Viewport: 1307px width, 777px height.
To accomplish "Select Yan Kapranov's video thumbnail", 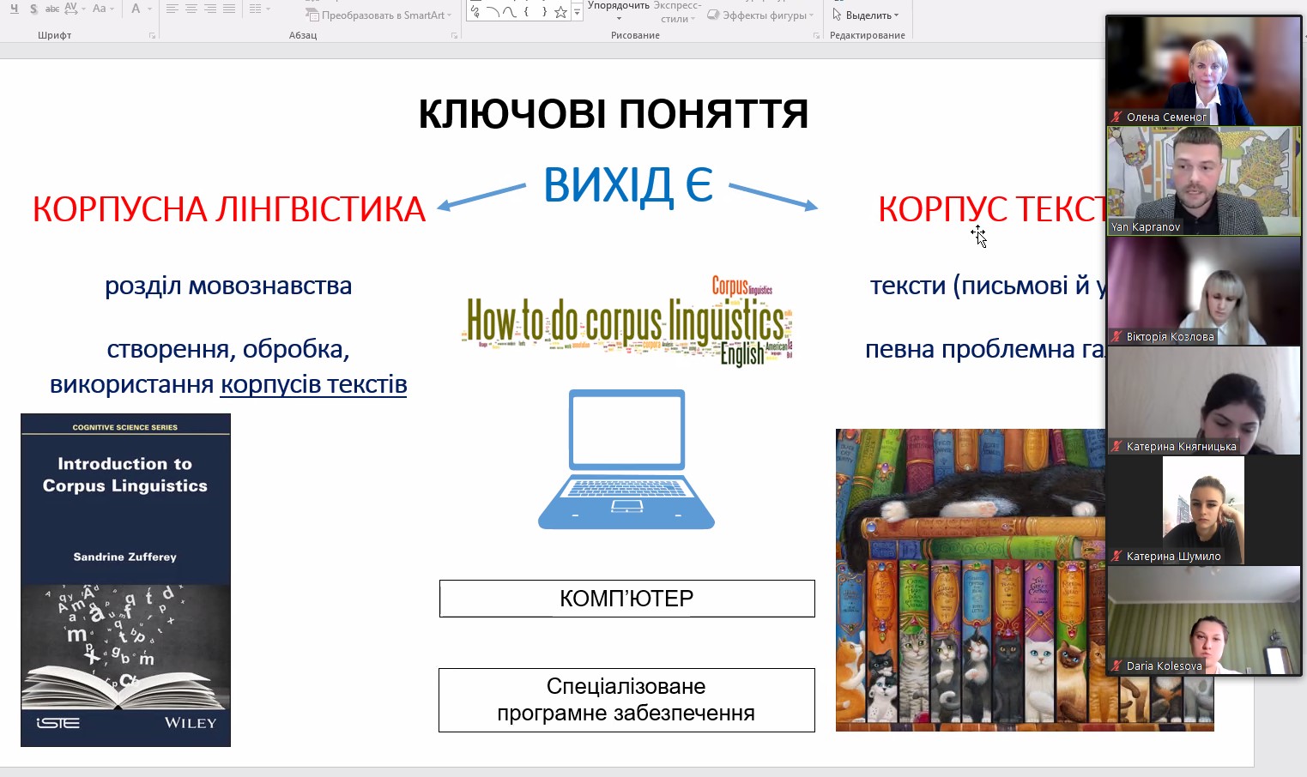I will 1203,181.
